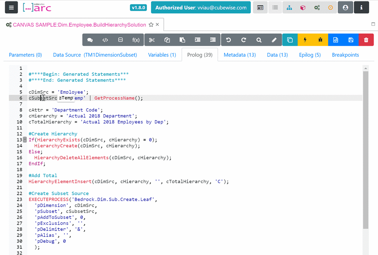The image size is (378, 255).
Task: Click the Authorized User account button
Action: (x=201, y=7)
